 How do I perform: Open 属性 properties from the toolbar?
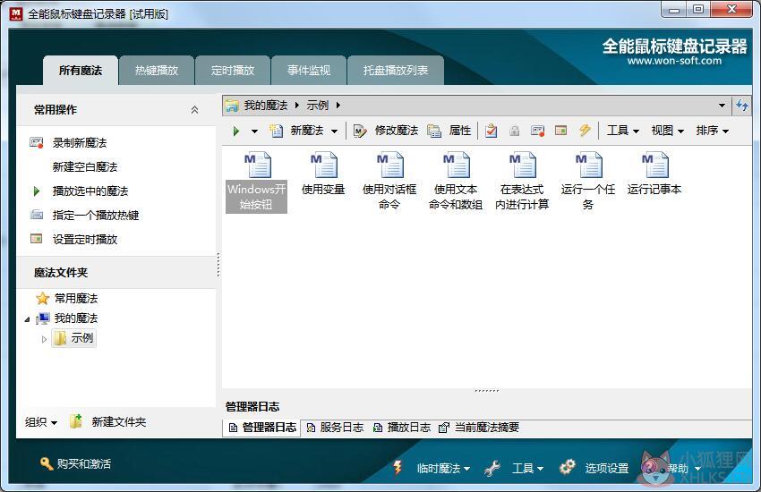pos(449,131)
